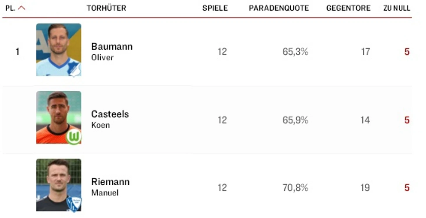Click Baumann's 65,3% save rate value

coord(295,52)
